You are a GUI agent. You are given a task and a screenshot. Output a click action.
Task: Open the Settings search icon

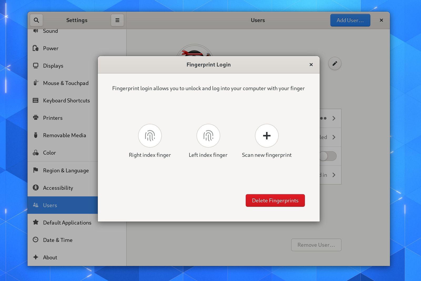36,20
